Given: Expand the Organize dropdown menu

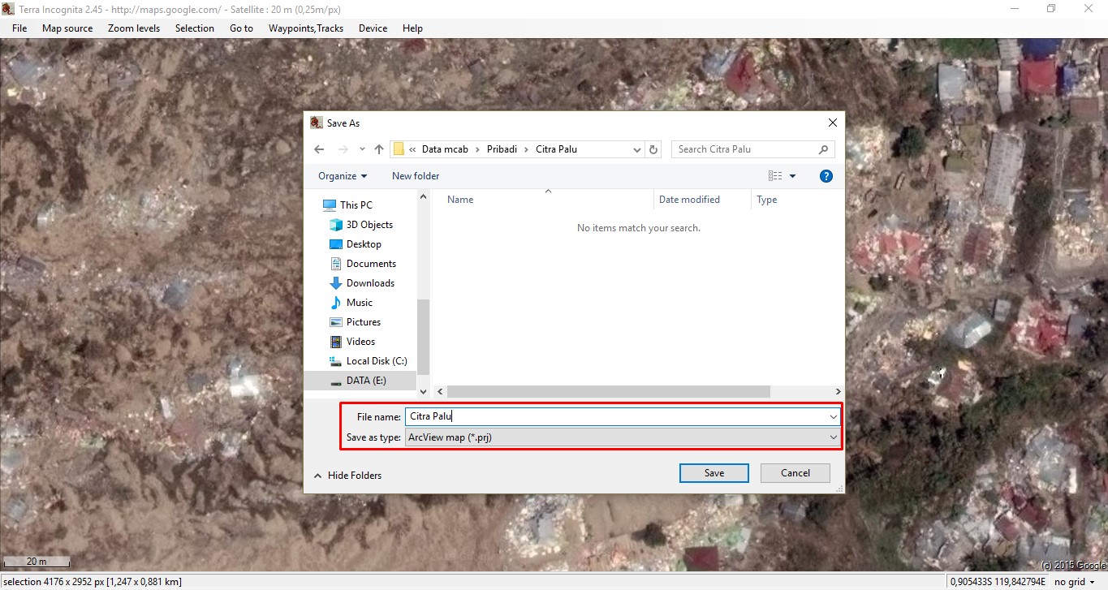Looking at the screenshot, I should click(x=342, y=176).
